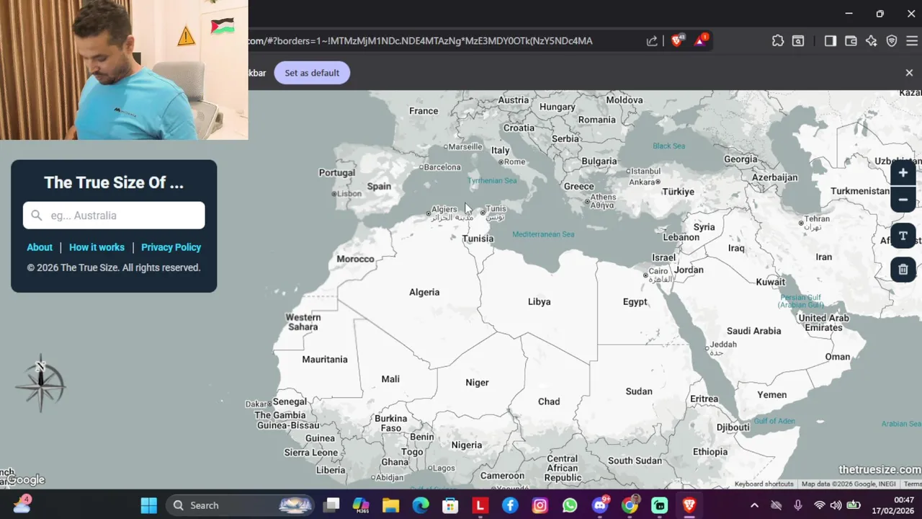This screenshot has height=519, width=922.
Task: Open the Brave Wallet icon
Action: click(x=851, y=41)
